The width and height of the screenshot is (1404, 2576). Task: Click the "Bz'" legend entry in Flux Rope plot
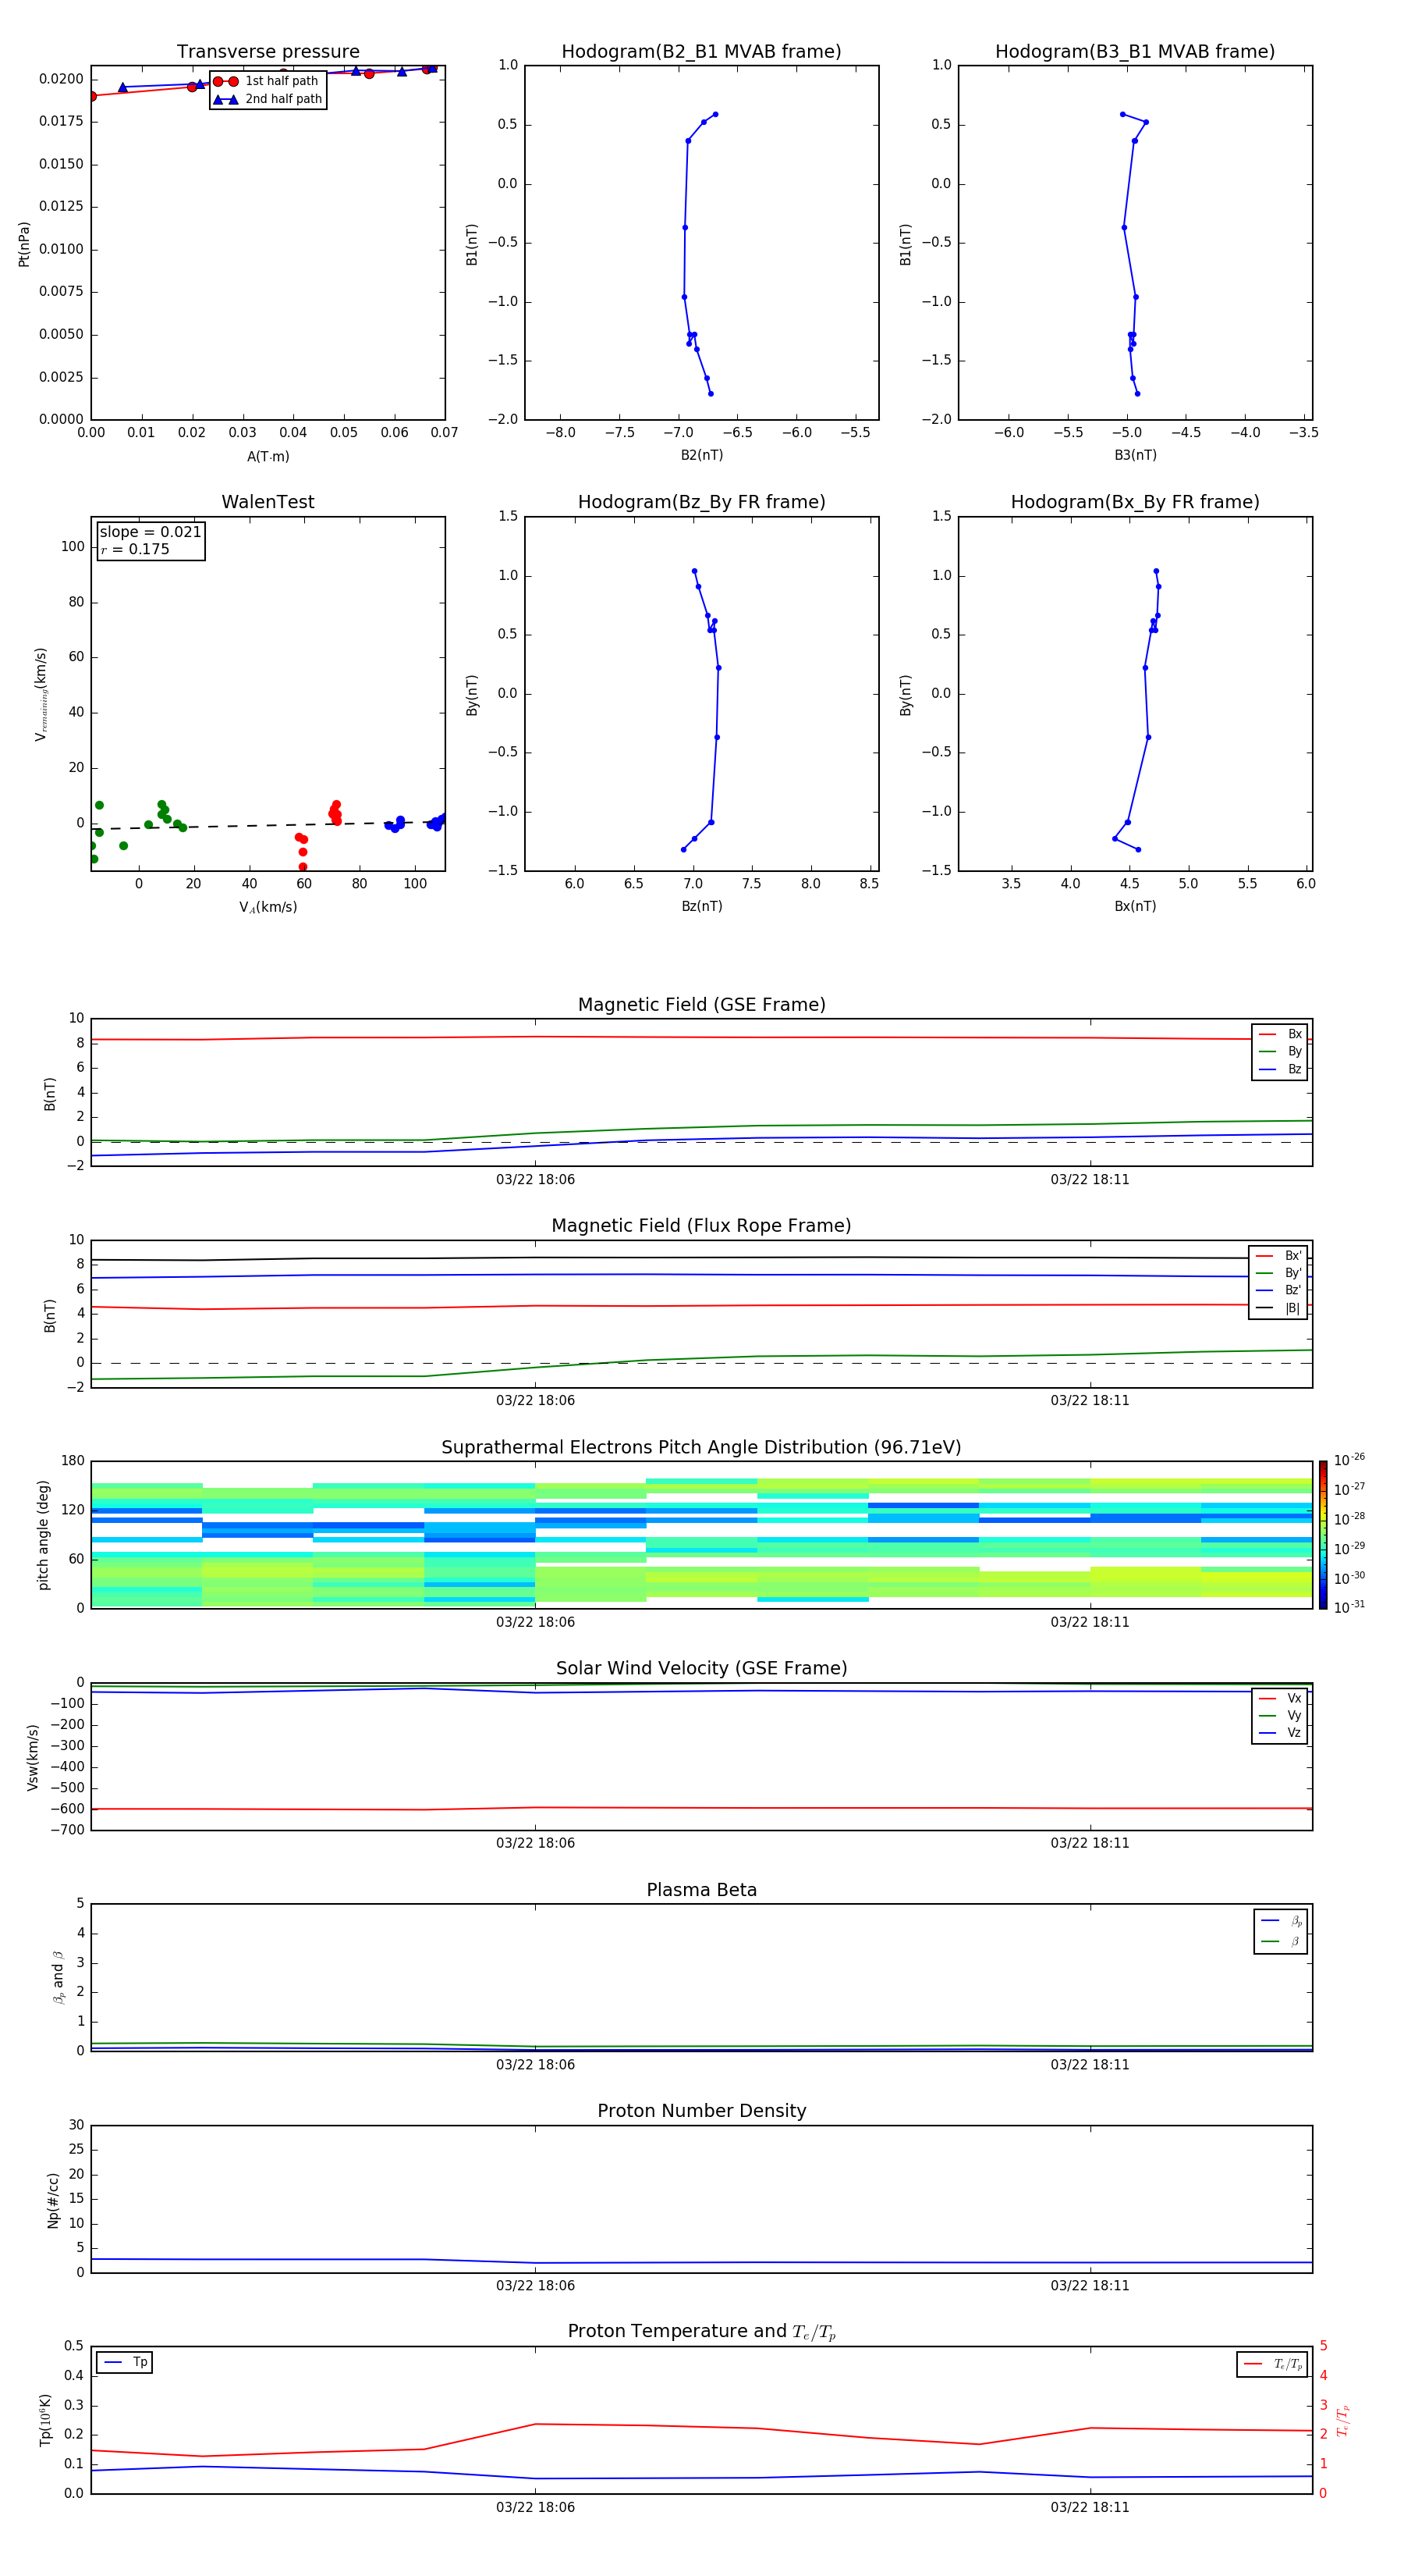coord(1279,1291)
